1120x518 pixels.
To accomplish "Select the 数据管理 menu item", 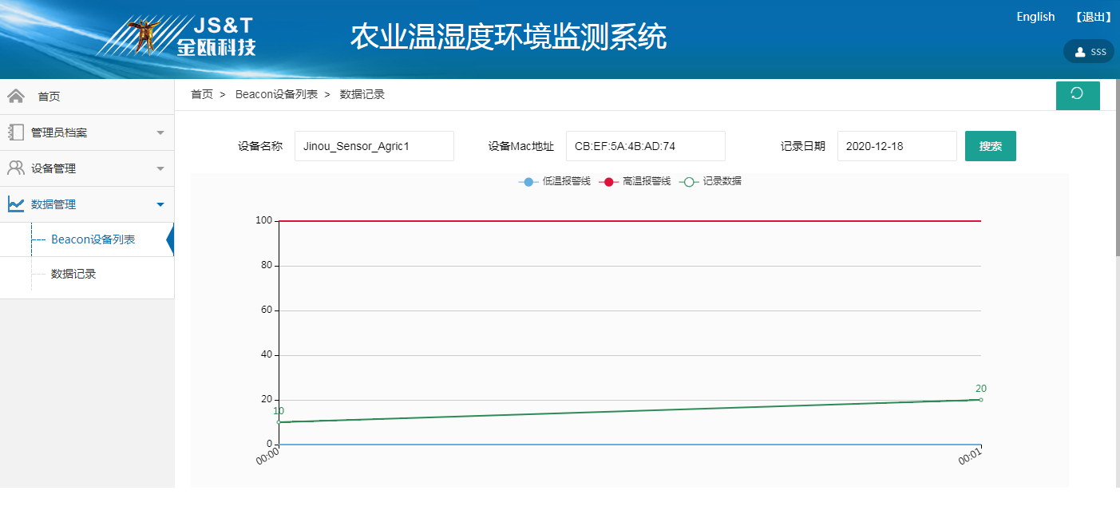I will click(x=87, y=204).
